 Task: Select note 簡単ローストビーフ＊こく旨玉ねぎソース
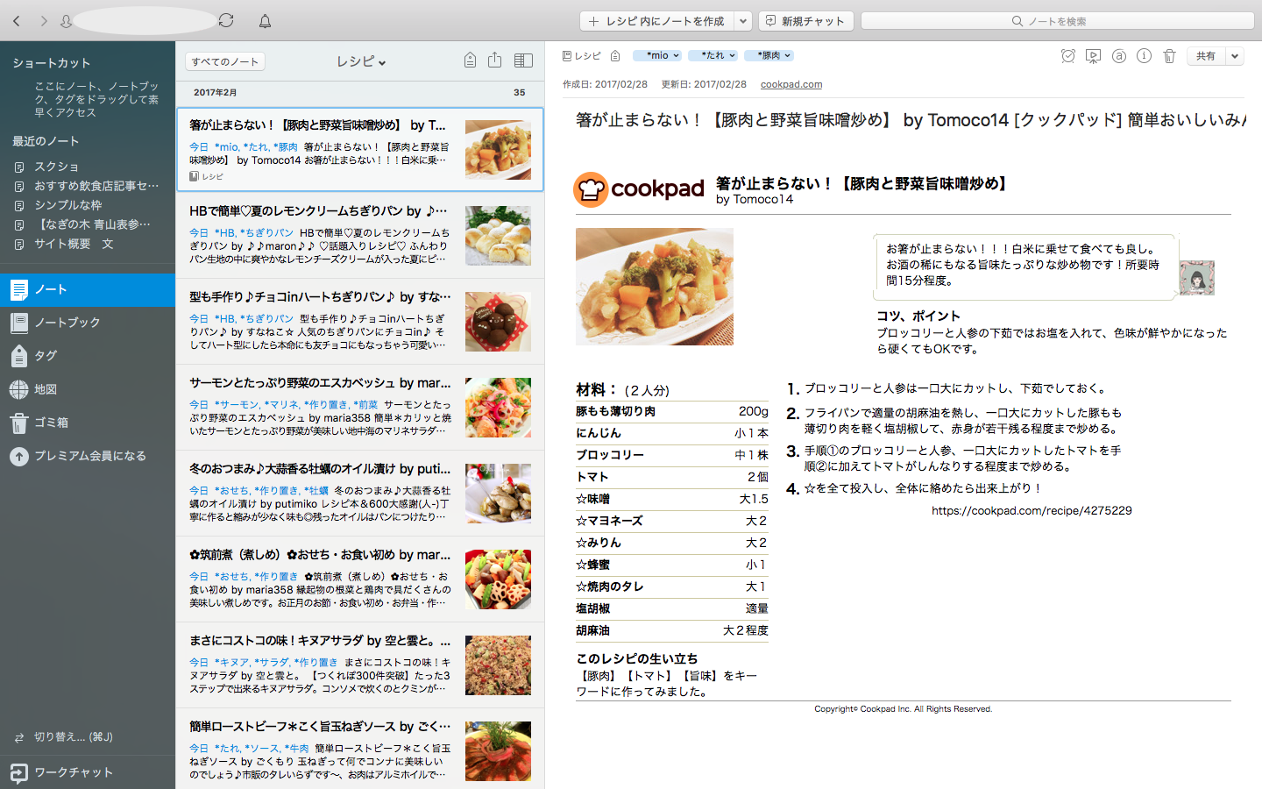[360, 750]
